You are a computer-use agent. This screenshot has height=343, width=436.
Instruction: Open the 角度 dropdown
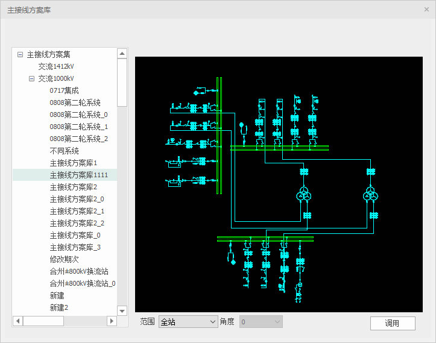261,322
